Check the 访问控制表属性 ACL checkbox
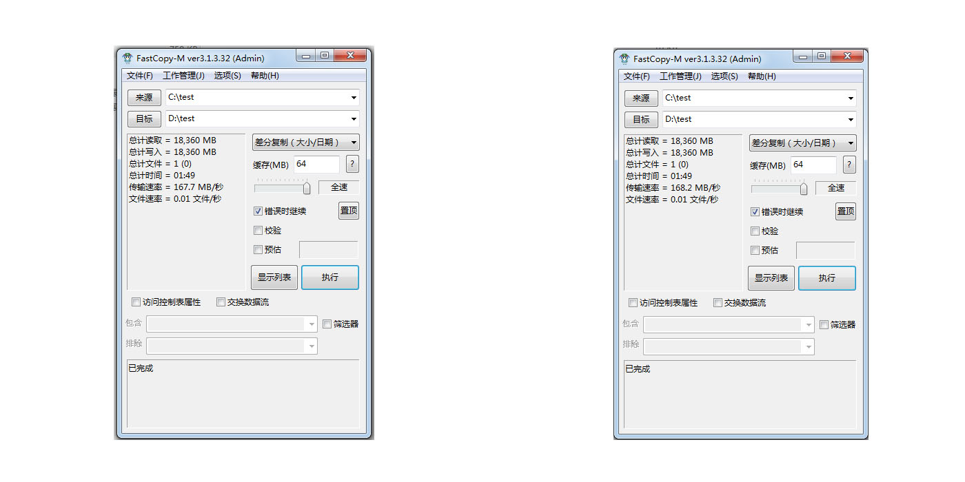965x482 pixels. (136, 302)
